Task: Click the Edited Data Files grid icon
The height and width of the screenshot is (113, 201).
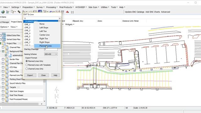Action: (4, 35)
